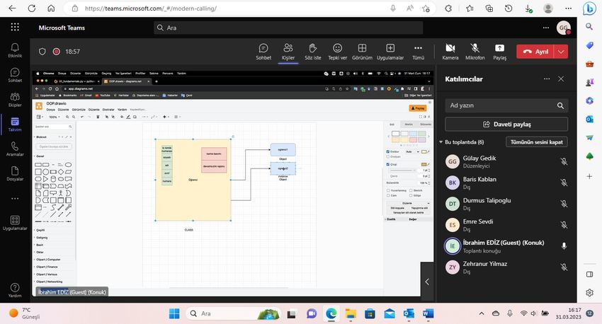Click muted mic icon for Durmus Talipoglu
Viewport: 602px width, 324px height.
tap(564, 204)
